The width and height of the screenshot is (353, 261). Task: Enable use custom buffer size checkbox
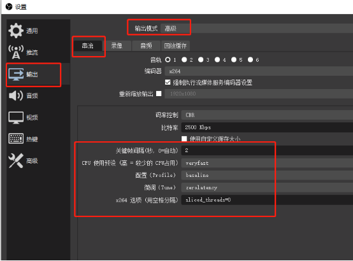click(184, 139)
